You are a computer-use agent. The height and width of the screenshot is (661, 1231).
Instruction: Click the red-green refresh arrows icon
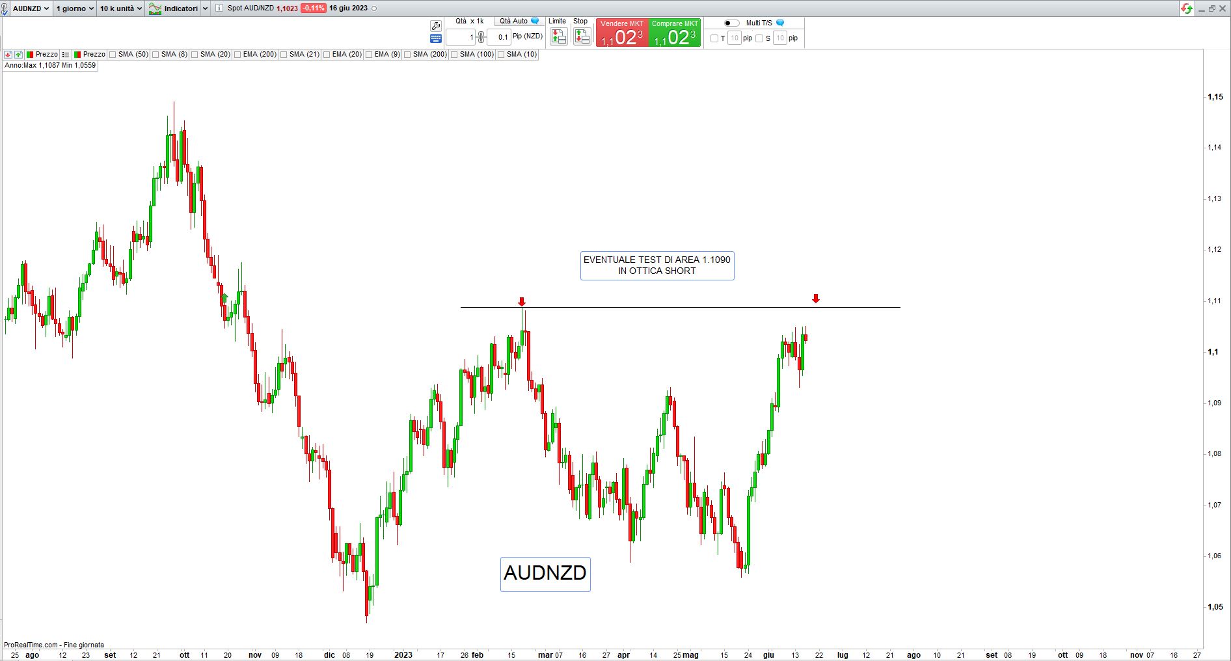pos(1187,8)
